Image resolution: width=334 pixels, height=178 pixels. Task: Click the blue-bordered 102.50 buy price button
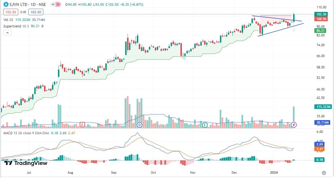[36, 12]
